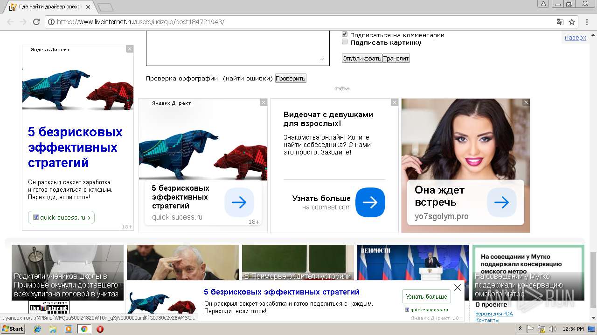Viewport: 597px width, 335px height.
Task: Click the Chrome user profile icon
Action: (543, 4)
